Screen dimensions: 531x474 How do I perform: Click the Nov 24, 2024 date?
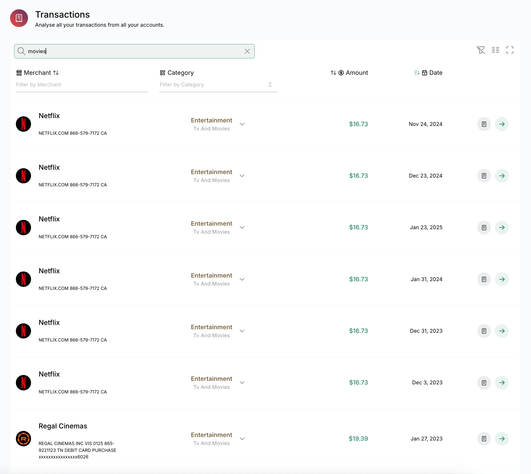tap(425, 124)
